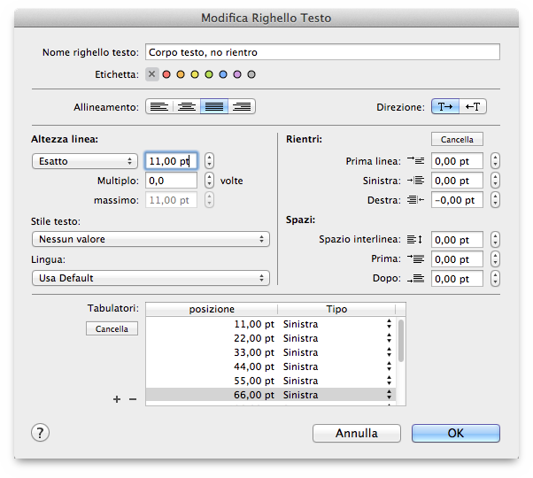
Task: Set left-to-right text direction
Action: click(445, 107)
